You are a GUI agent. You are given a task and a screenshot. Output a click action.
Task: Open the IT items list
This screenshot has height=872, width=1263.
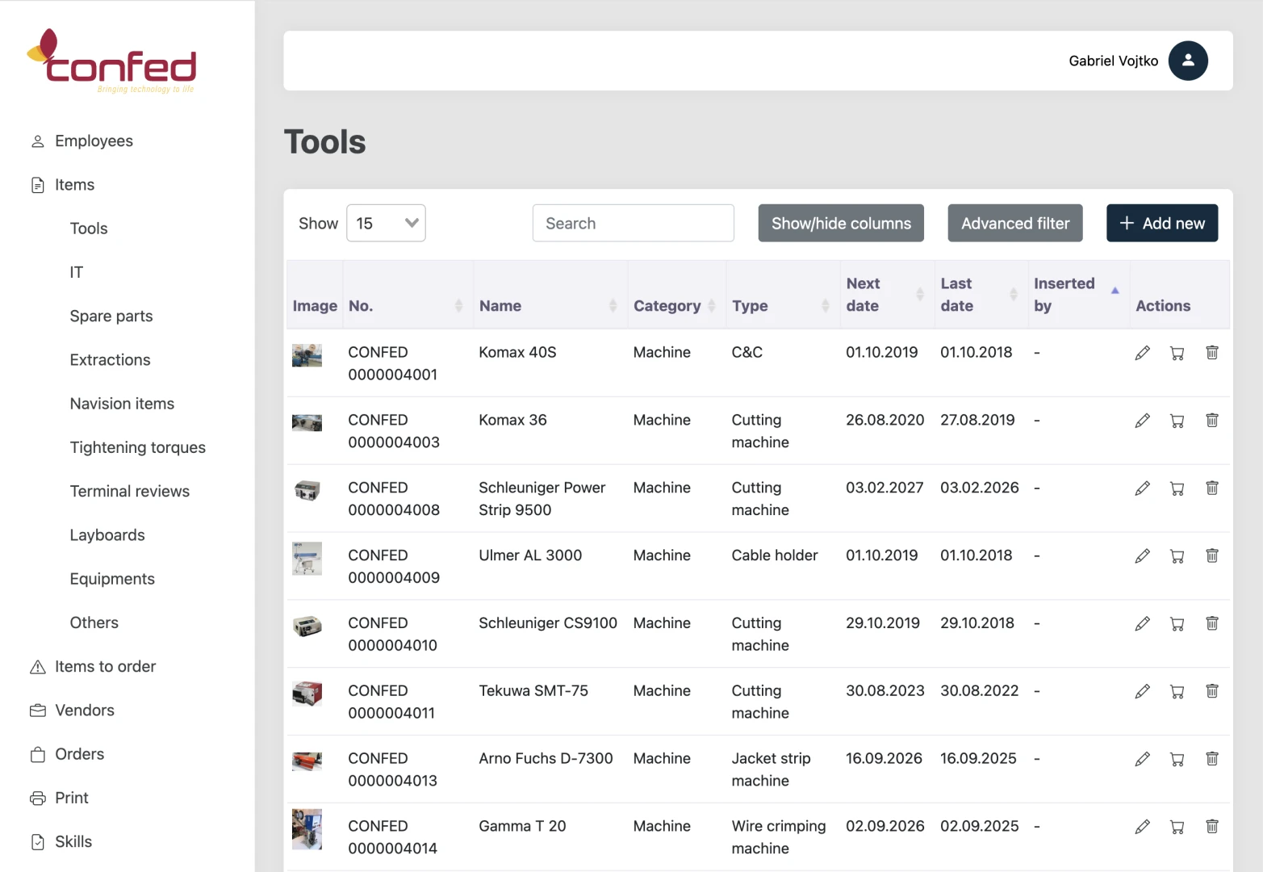77,272
